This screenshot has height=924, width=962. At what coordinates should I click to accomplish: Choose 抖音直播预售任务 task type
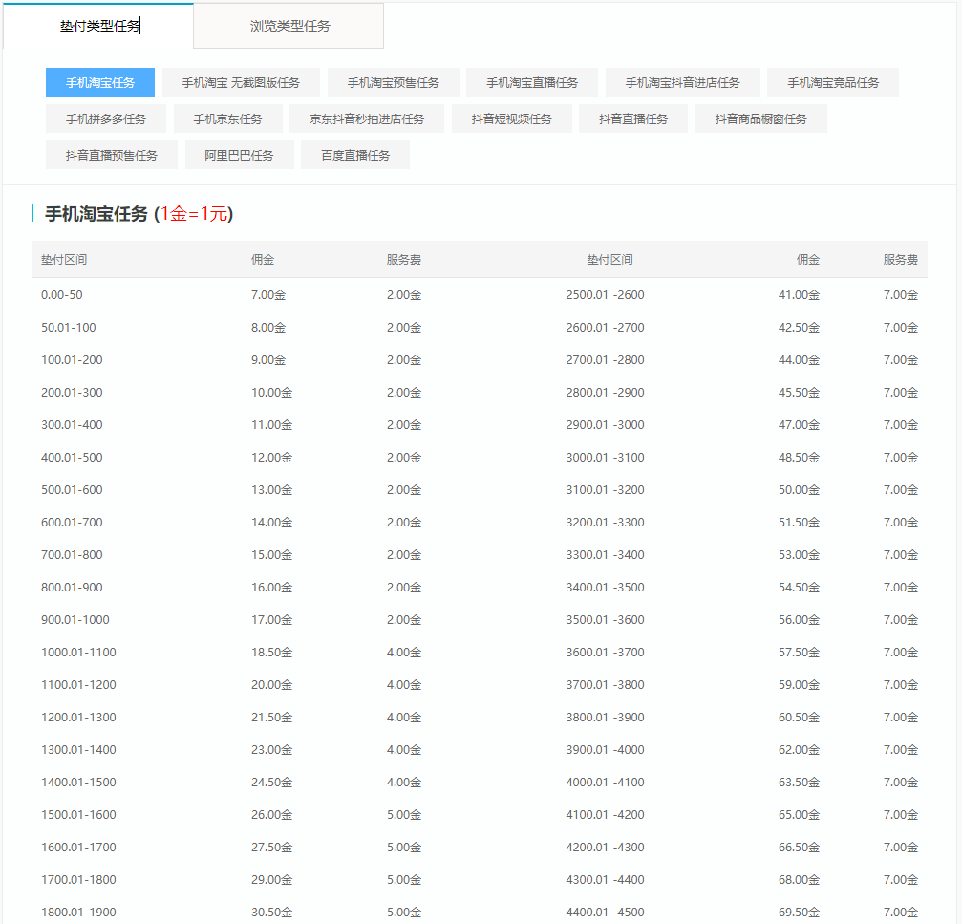coord(112,155)
